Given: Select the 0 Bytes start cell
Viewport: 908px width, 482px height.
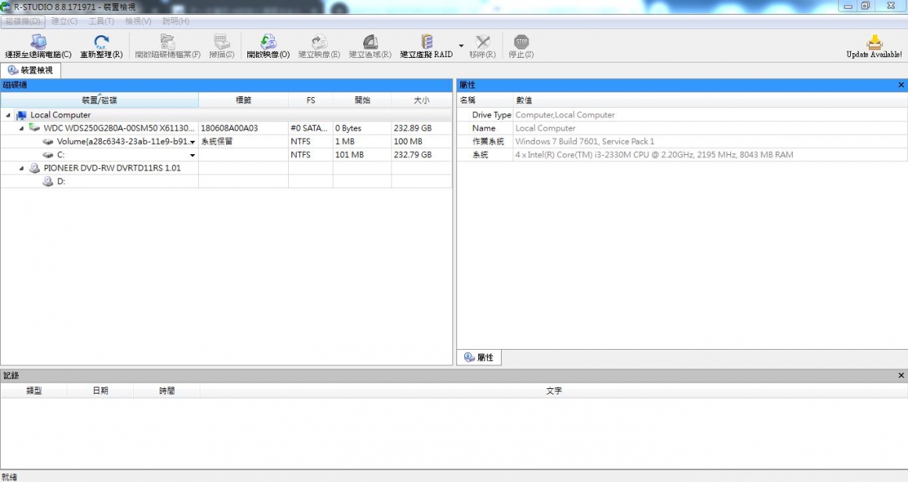Looking at the screenshot, I should point(362,128).
